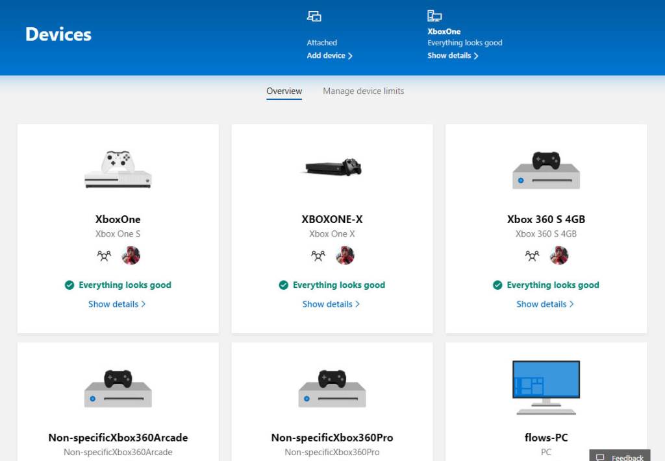
Task: Click green checkmark icon on XboxOne card
Action: pyautogui.click(x=69, y=285)
